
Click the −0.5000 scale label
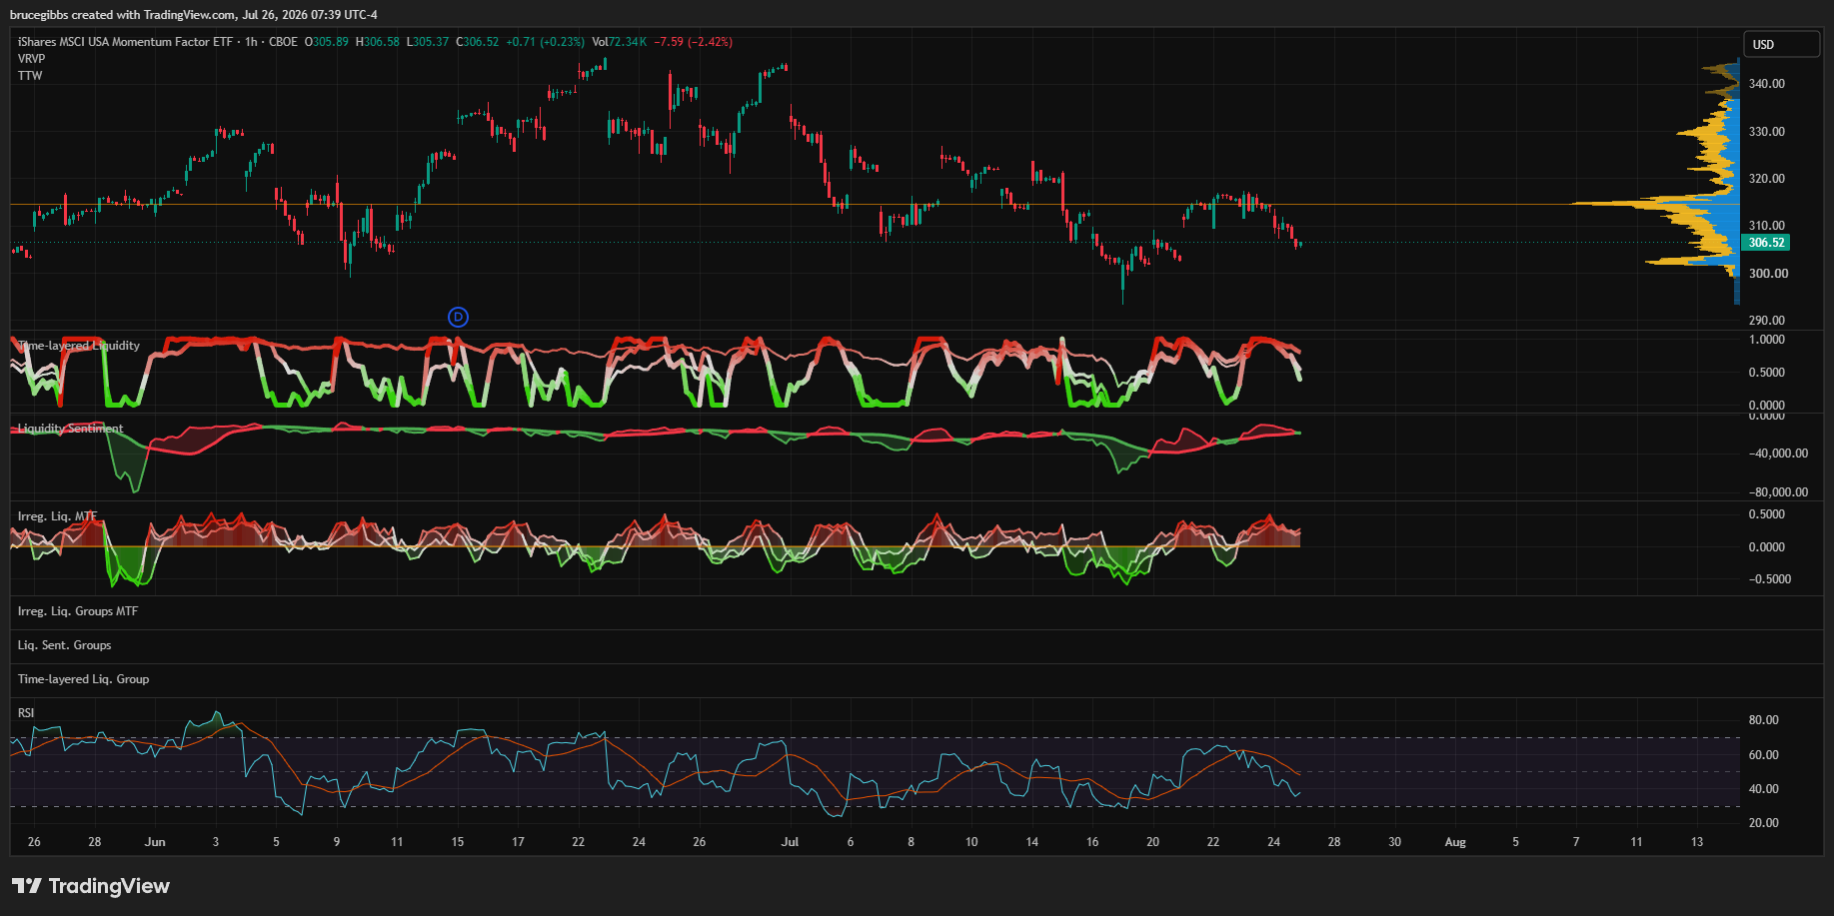coord(1770,579)
